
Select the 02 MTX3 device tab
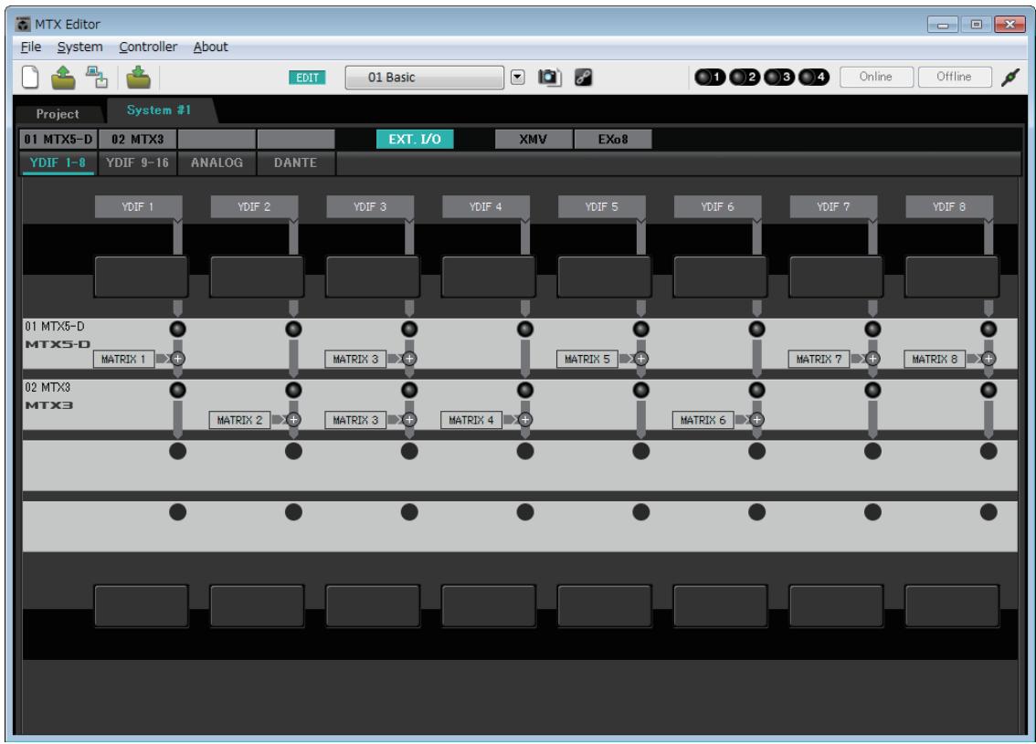(x=137, y=140)
